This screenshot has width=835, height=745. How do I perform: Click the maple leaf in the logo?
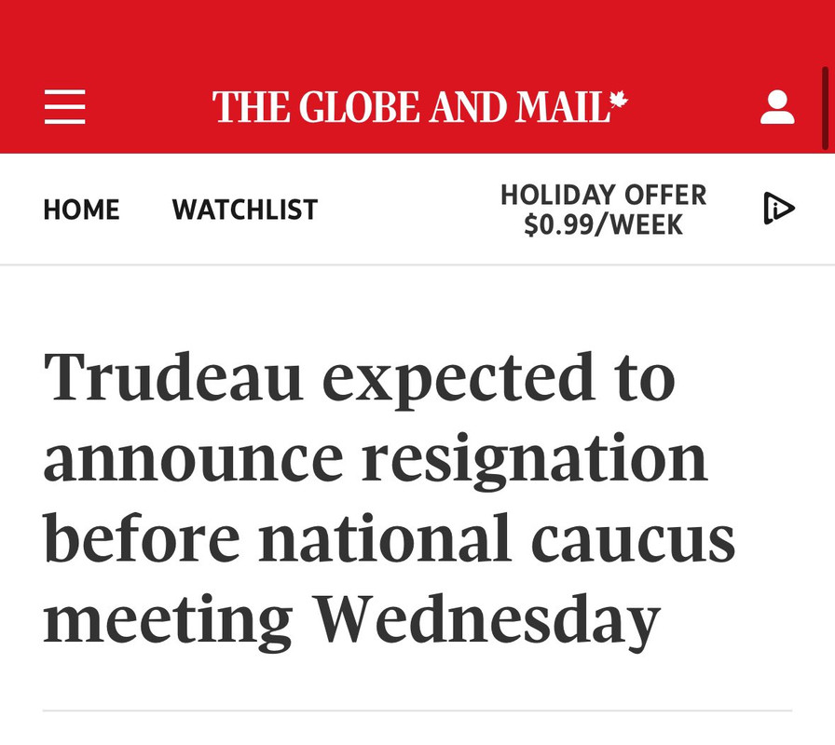click(618, 100)
